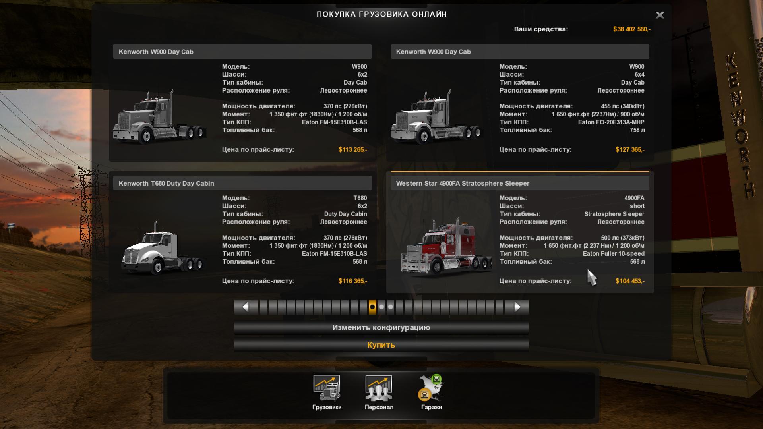Click the Eaton FO-20E313A-MHP transmission value
The height and width of the screenshot is (429, 763).
[x=611, y=122]
